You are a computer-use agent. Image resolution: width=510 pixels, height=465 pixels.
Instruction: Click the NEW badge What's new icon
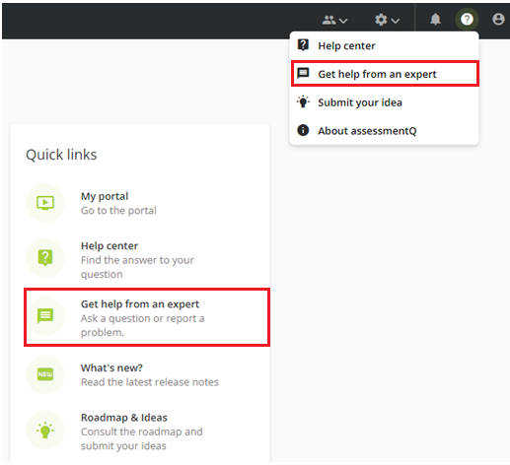pyautogui.click(x=45, y=374)
